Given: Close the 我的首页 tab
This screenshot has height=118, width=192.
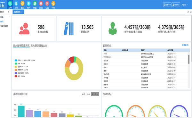Looking at the screenshot, I should pos(22,12).
